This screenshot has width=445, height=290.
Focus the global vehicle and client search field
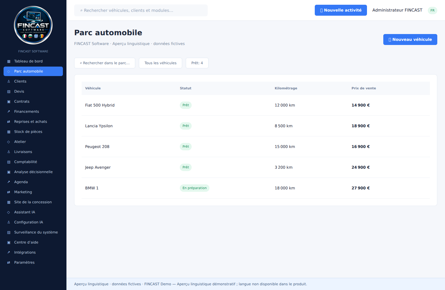click(141, 10)
